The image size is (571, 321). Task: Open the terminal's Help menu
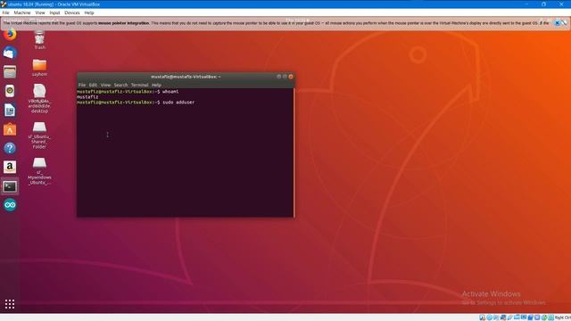pos(157,85)
